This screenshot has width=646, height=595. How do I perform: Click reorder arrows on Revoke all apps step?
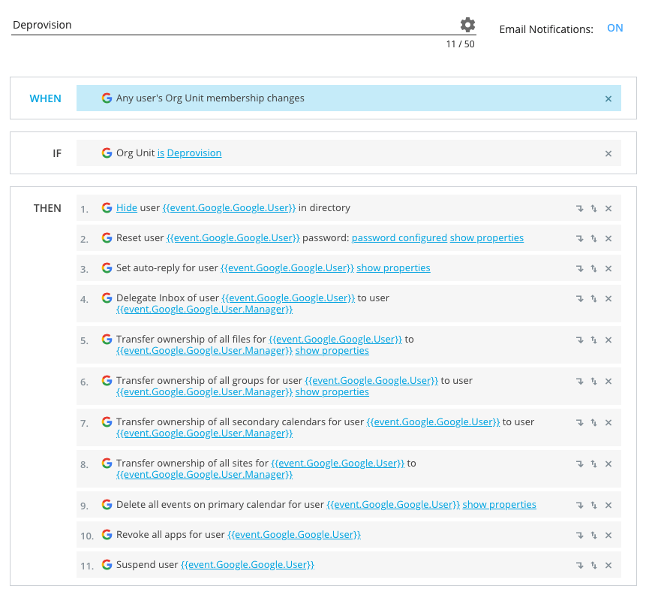(x=593, y=535)
